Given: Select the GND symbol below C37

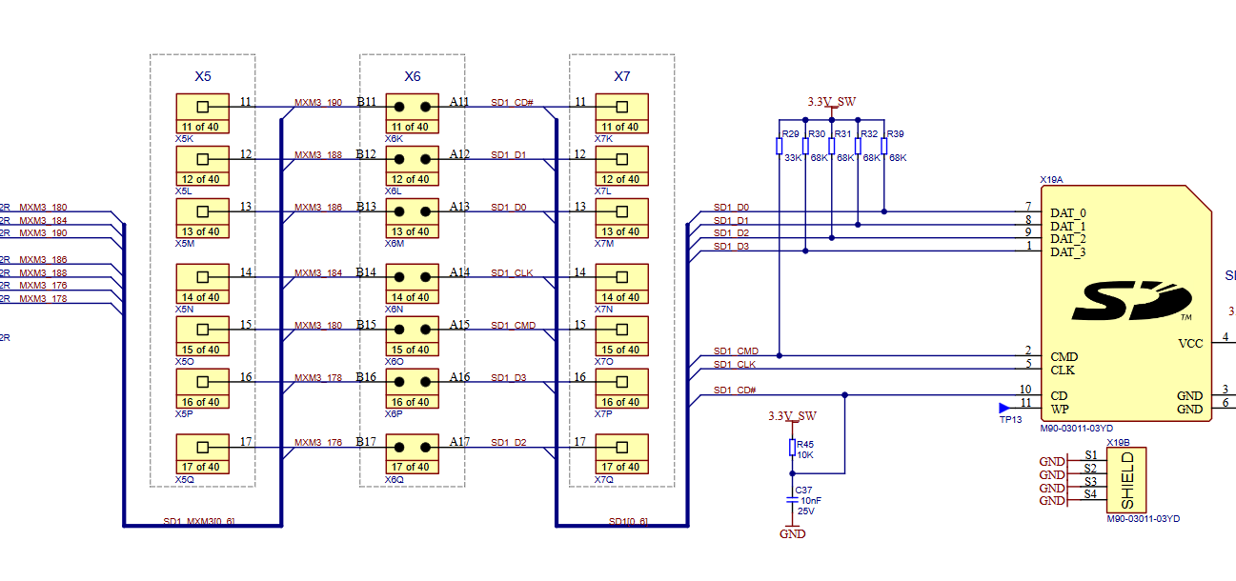Looking at the screenshot, I should point(792,531).
